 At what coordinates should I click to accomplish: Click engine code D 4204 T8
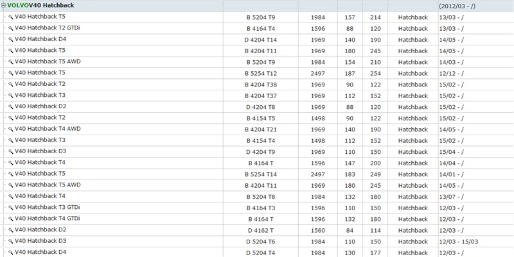261,107
